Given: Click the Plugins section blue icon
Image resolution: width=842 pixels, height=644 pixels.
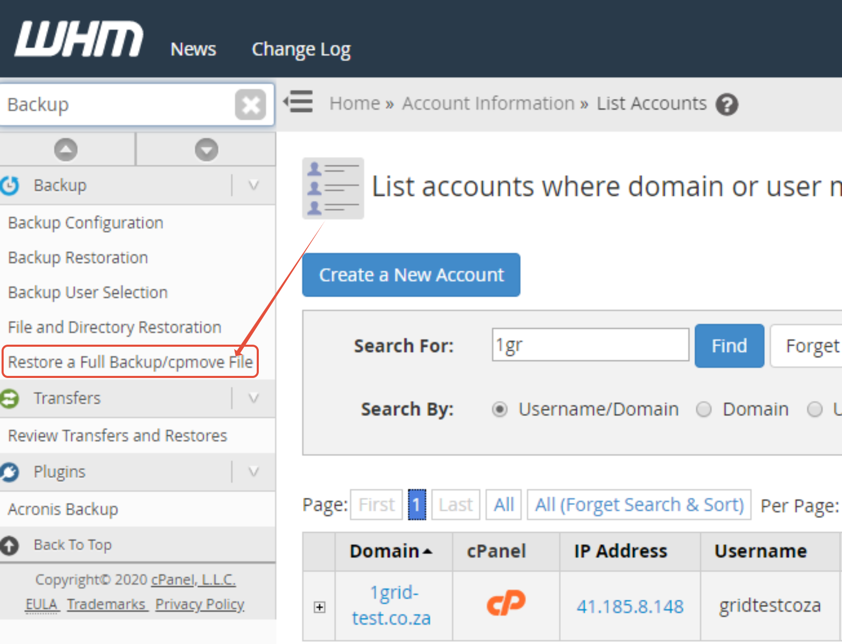Looking at the screenshot, I should [x=9, y=472].
